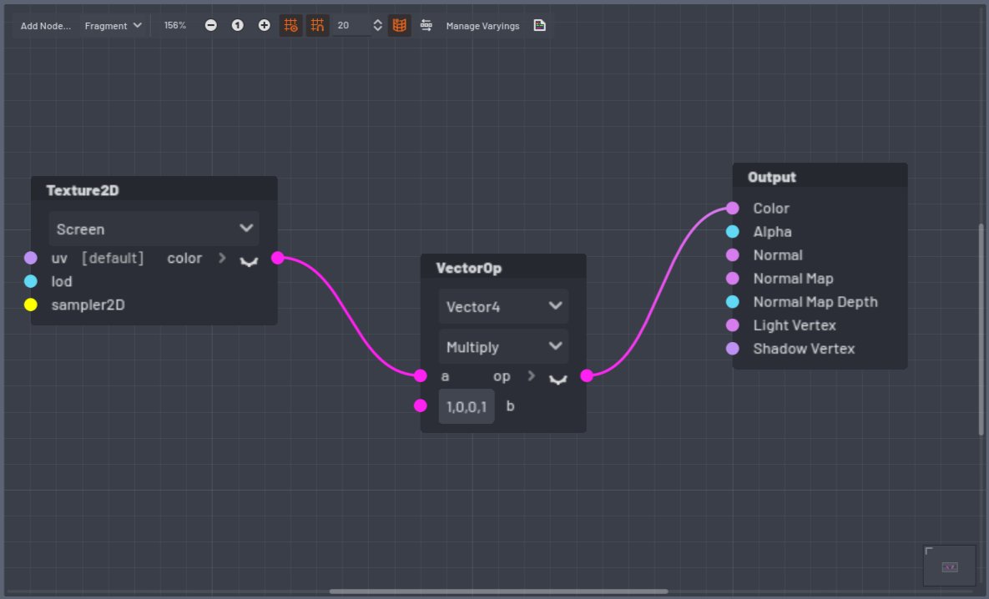Click the yellow sampler2D input port
The image size is (989, 599).
pyautogui.click(x=31, y=305)
